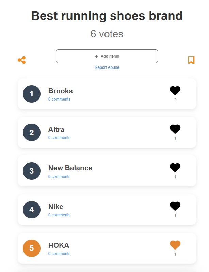Screen dimensions: 209x272
Task: Click the orange share icon
Action: (22, 60)
